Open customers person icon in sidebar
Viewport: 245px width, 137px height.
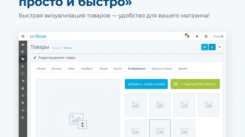coord(23,88)
